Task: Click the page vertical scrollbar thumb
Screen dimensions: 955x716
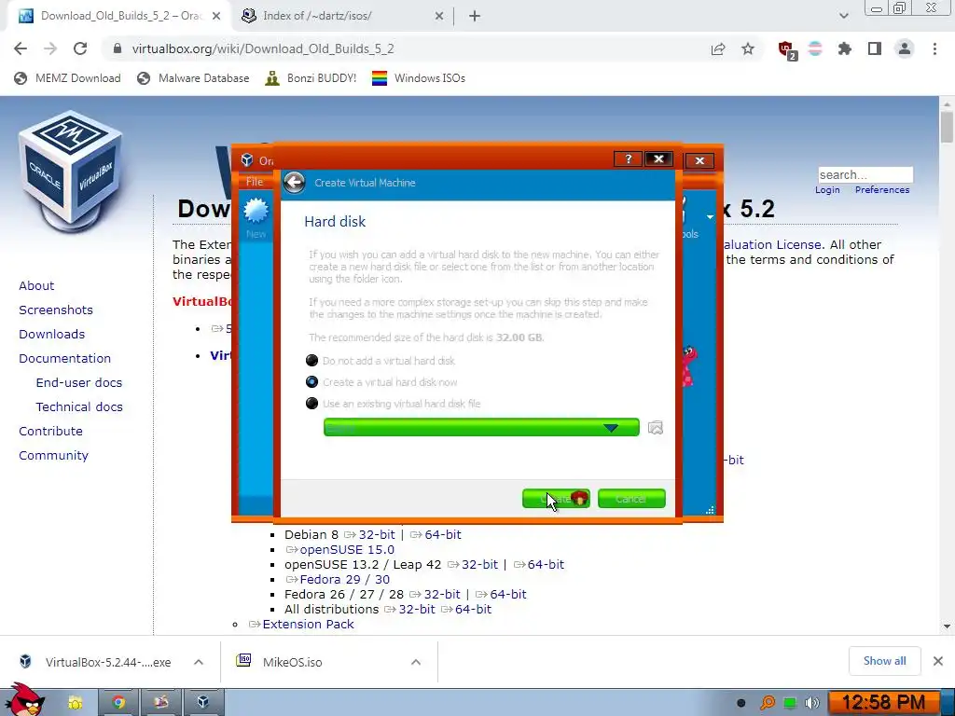Action: coord(947,127)
